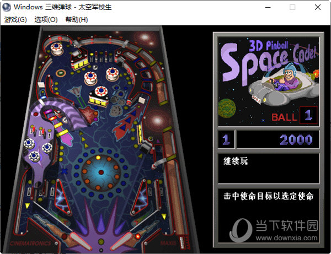The width and height of the screenshot is (331, 254).
Task: Click the BALL number 1 box
Action: click(308, 115)
